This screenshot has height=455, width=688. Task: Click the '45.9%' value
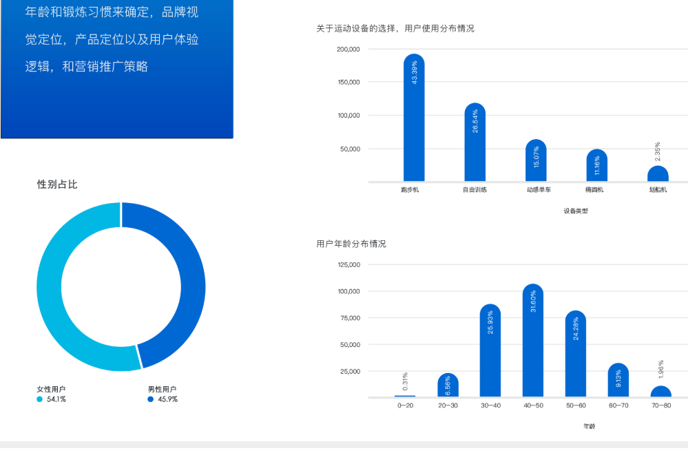click(x=167, y=399)
